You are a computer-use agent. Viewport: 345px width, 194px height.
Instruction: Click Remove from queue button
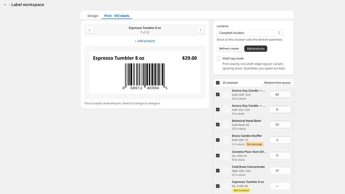277,83
